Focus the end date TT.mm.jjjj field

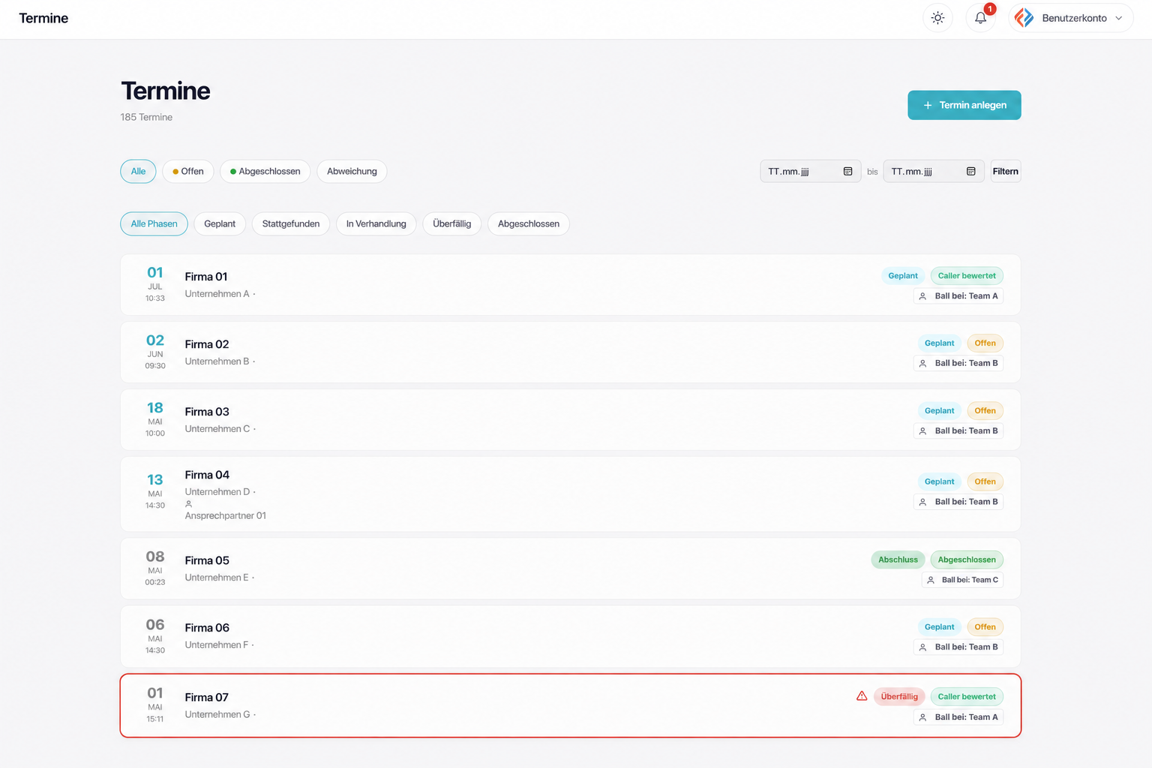pos(934,171)
